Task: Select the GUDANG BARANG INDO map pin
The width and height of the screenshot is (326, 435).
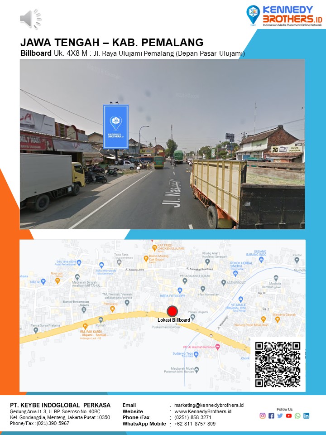Action: coord(261,259)
